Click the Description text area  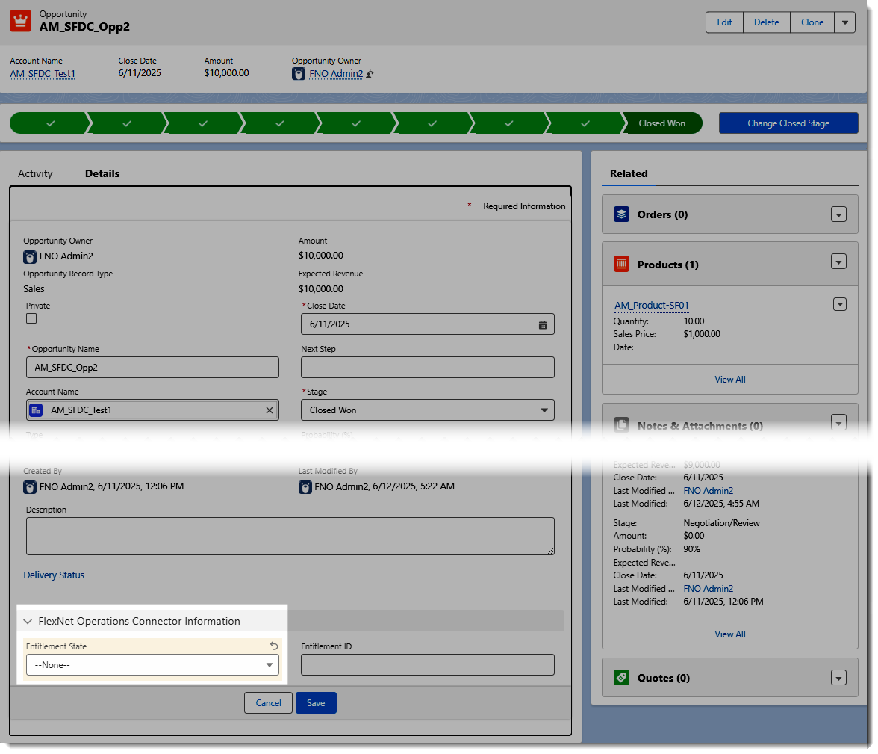pos(290,537)
